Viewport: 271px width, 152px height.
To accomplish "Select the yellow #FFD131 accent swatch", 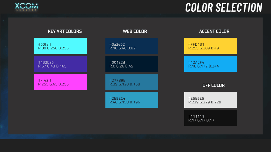I will click(211, 46).
